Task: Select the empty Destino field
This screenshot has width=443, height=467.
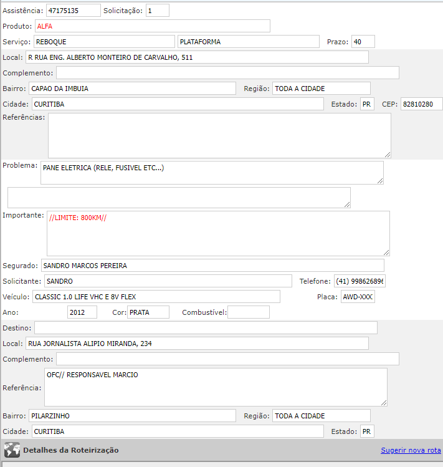Action: click(206, 328)
